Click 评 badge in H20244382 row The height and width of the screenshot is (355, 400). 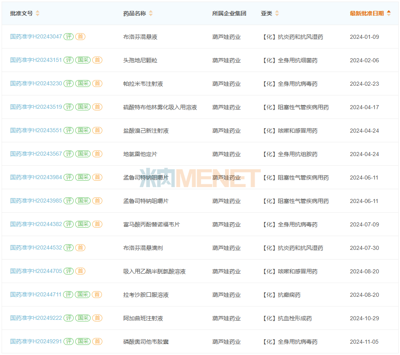coord(69,224)
